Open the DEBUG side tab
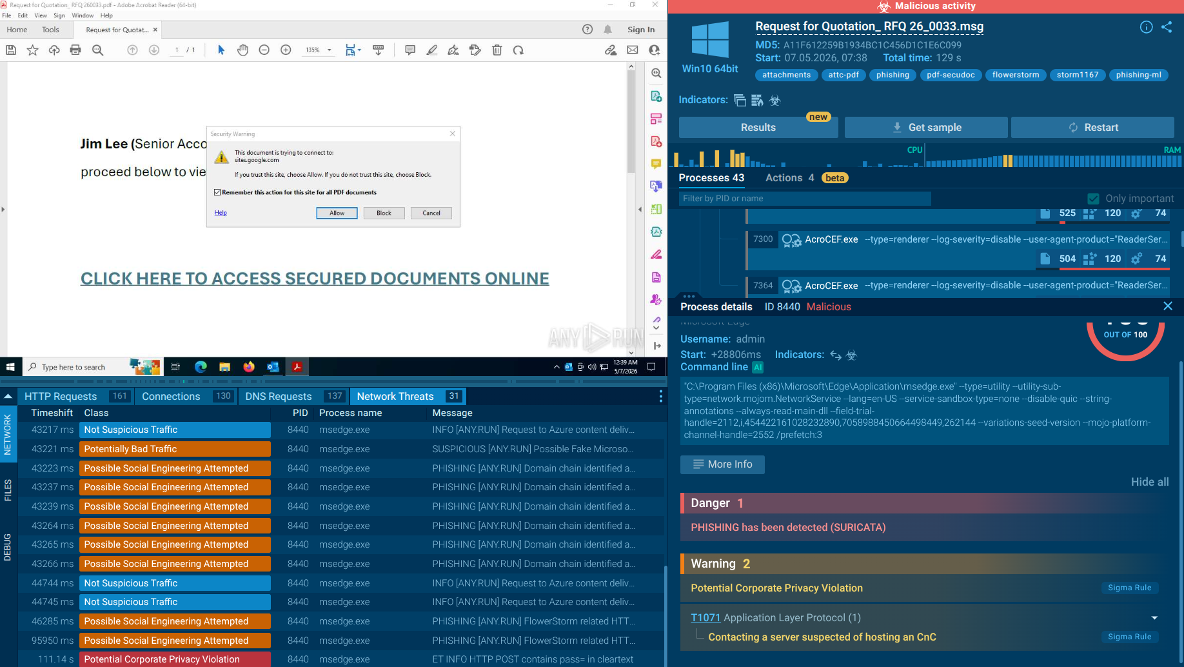The image size is (1184, 667). [8, 547]
